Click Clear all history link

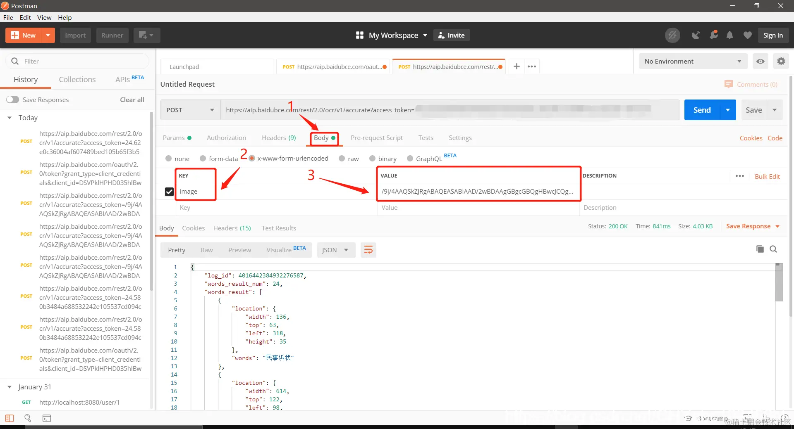(132, 100)
